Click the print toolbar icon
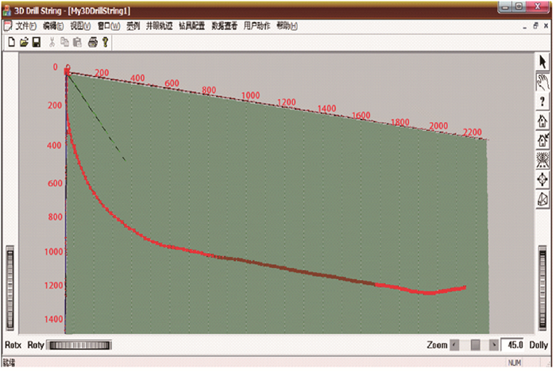Image resolution: width=556 pixels, height=372 pixels. click(92, 41)
